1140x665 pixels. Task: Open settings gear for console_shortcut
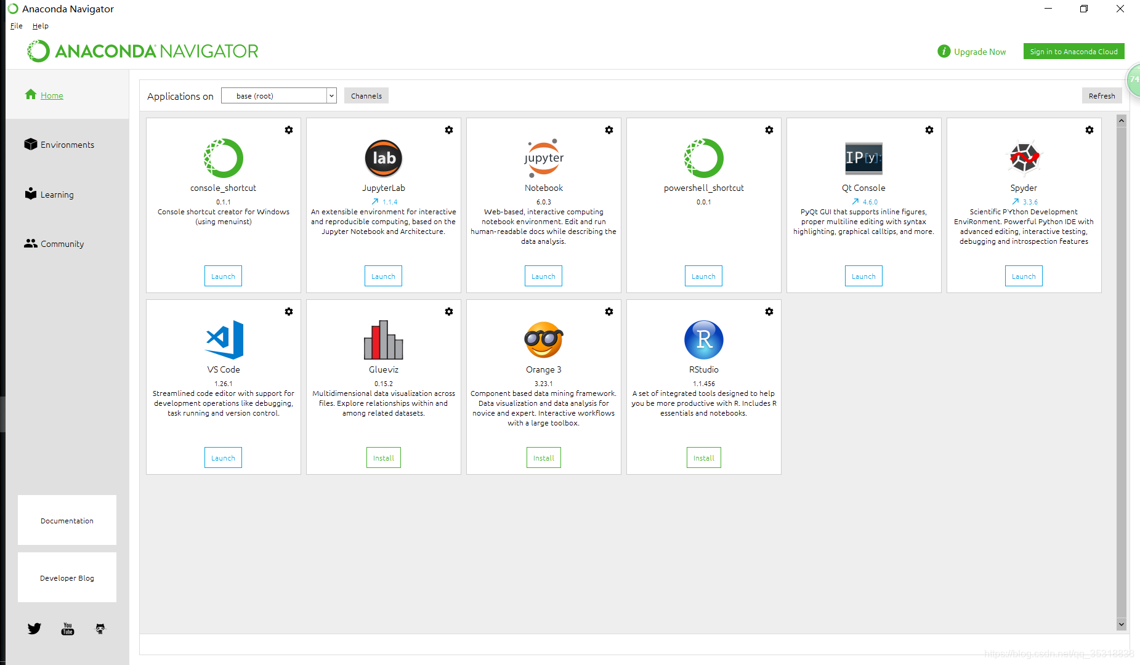point(289,130)
